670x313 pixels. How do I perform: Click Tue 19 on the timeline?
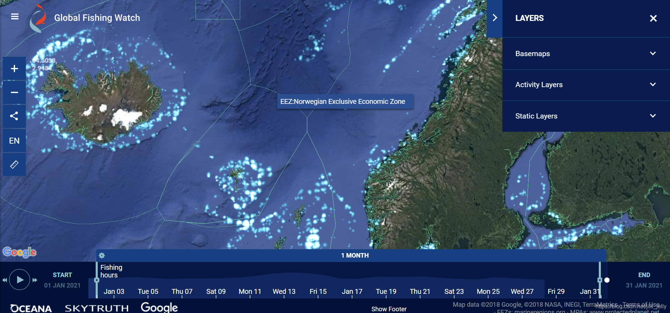pyautogui.click(x=386, y=291)
